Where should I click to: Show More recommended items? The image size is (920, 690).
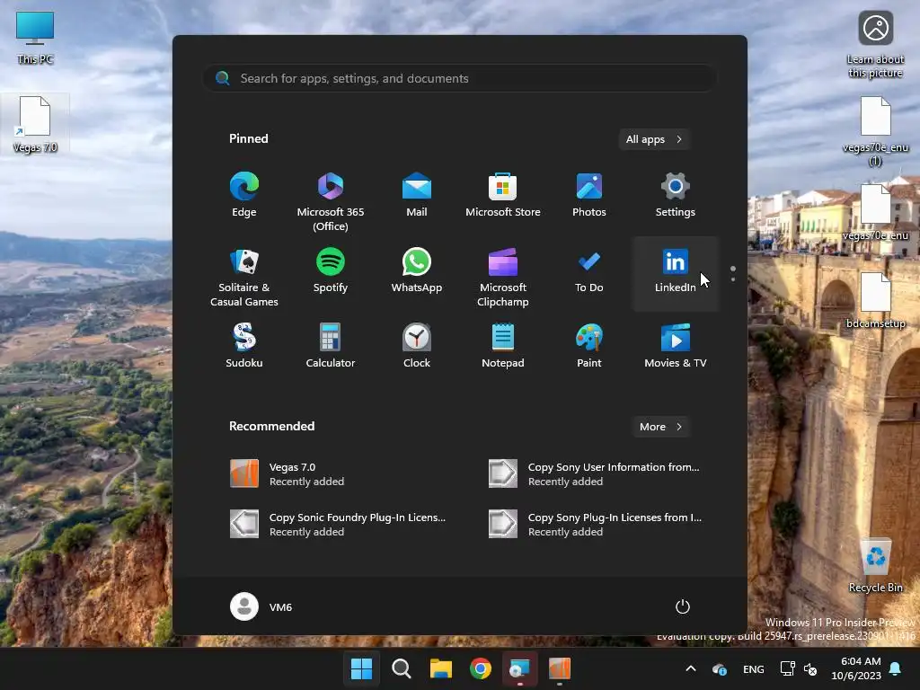pos(660,427)
